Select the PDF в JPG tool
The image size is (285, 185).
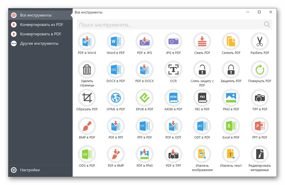point(145,41)
